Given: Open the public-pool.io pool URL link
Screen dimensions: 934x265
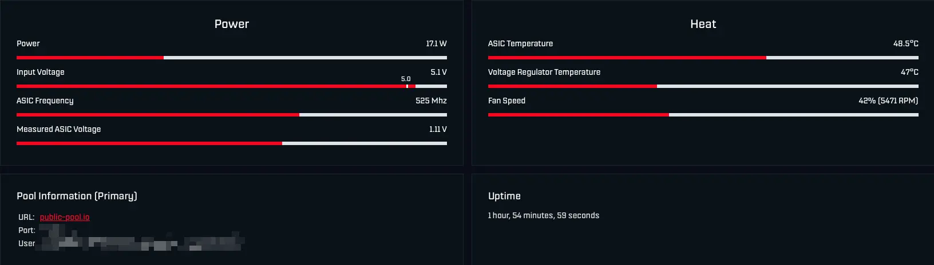Looking at the screenshot, I should pyautogui.click(x=65, y=217).
